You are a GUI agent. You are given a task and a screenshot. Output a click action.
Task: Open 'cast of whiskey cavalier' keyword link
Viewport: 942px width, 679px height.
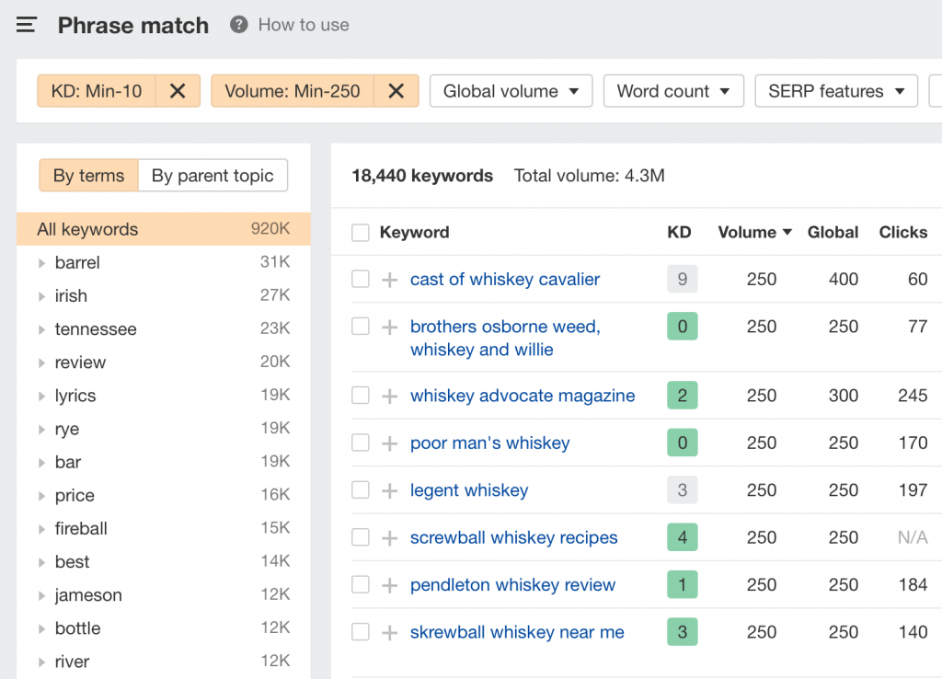[505, 280]
